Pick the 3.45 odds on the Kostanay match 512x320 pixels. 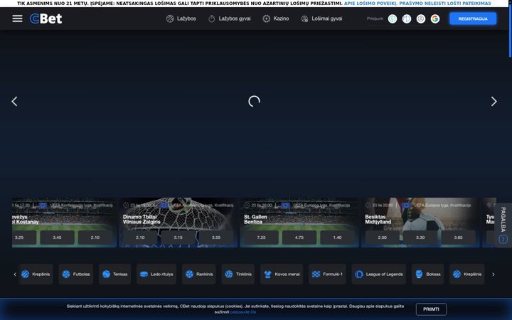57,238
